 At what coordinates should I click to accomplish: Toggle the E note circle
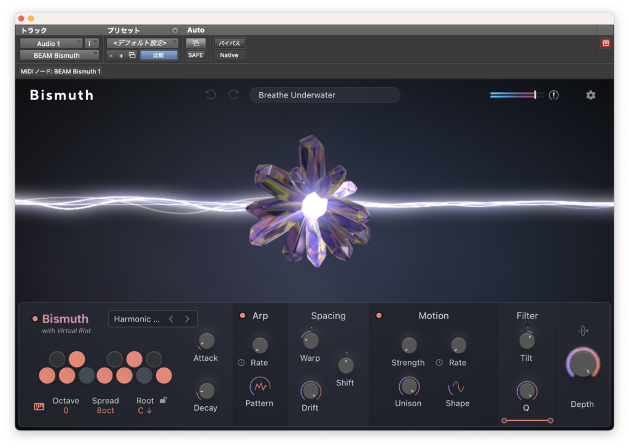(x=86, y=376)
